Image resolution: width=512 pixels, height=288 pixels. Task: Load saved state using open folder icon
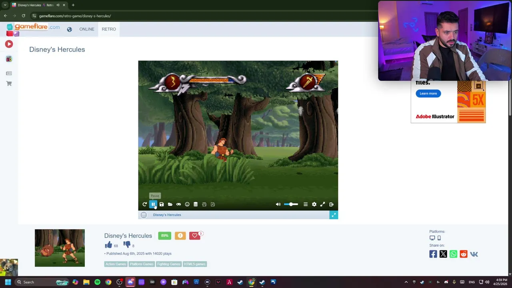point(170,204)
